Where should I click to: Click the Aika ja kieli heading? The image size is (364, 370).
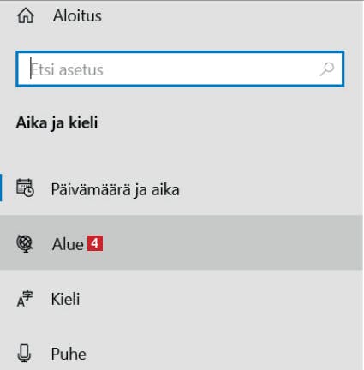[x=57, y=123]
